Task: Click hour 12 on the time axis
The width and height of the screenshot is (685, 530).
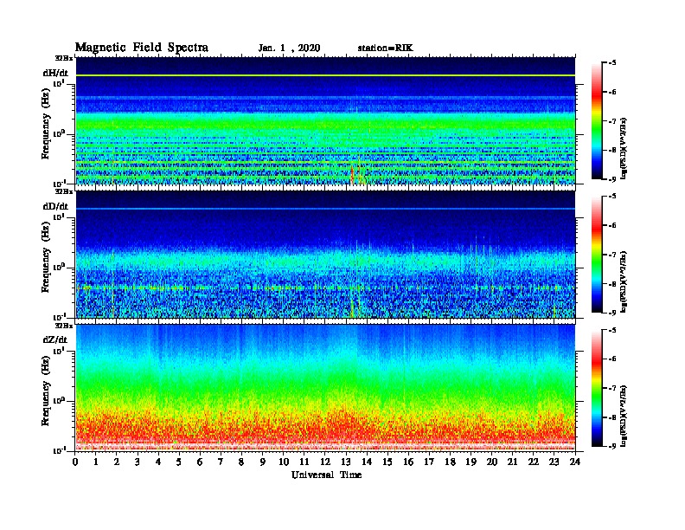Action: click(x=325, y=462)
